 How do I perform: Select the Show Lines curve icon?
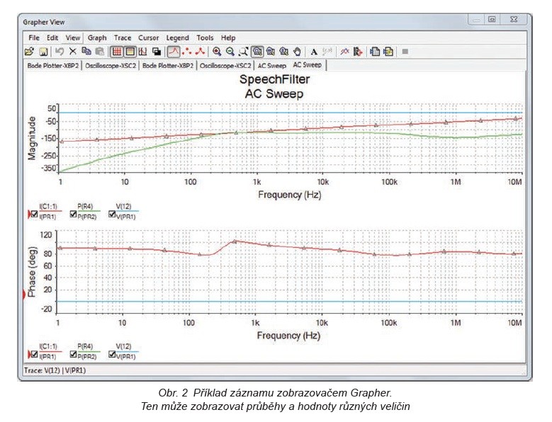(173, 52)
